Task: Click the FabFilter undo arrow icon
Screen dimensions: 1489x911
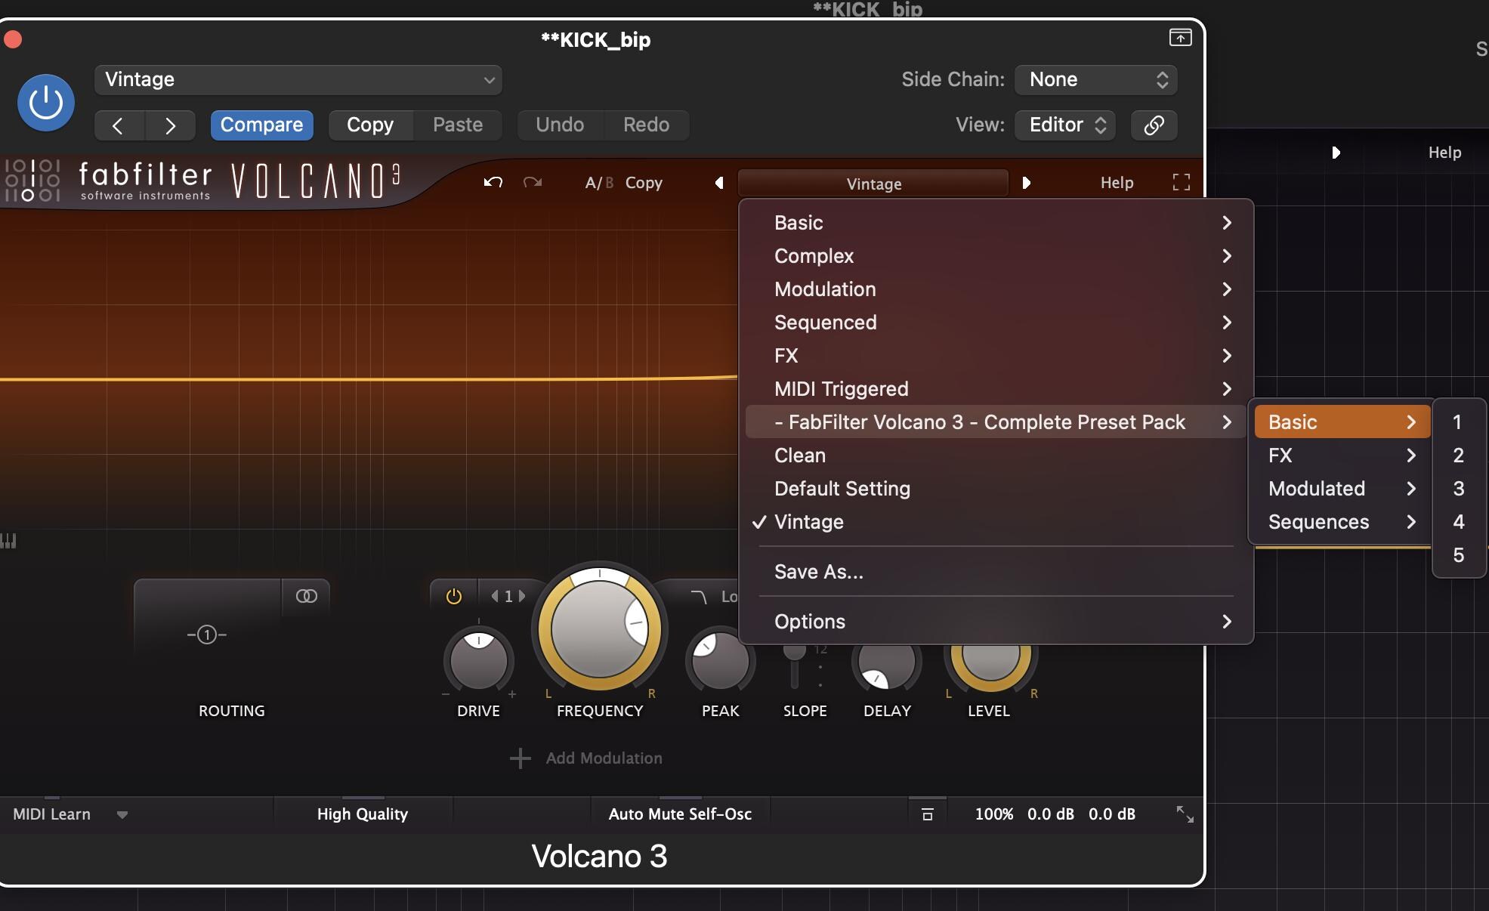Action: point(493,183)
